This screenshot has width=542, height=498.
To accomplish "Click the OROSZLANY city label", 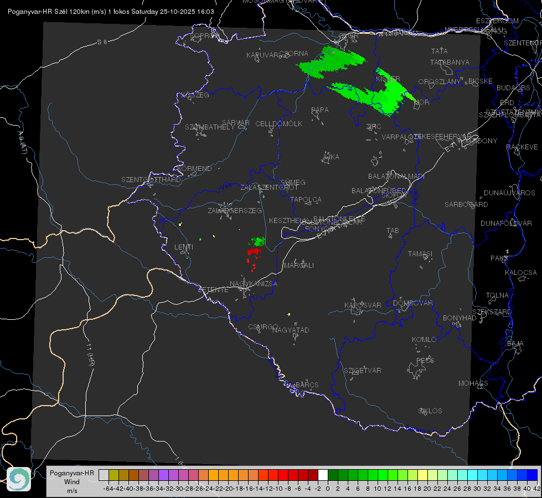I will [x=440, y=82].
